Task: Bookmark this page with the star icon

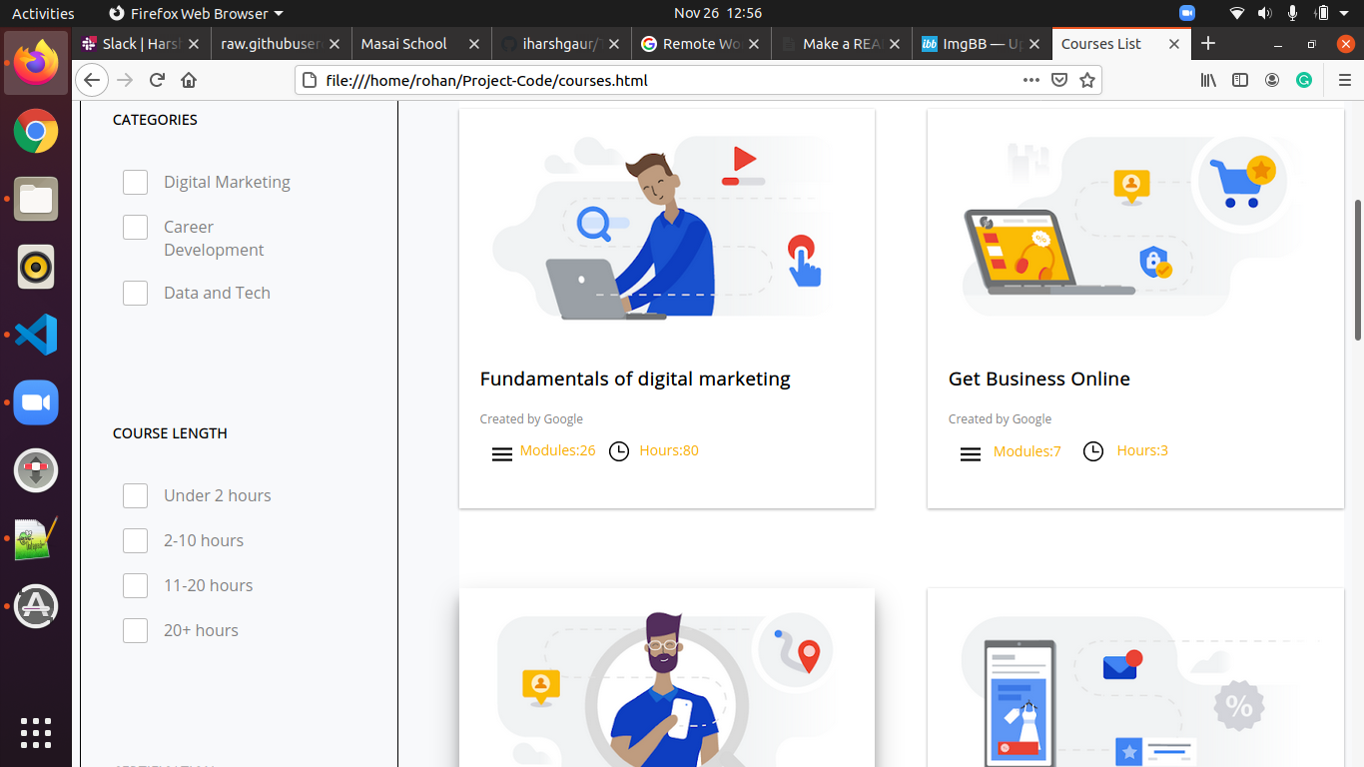Action: tap(1087, 80)
